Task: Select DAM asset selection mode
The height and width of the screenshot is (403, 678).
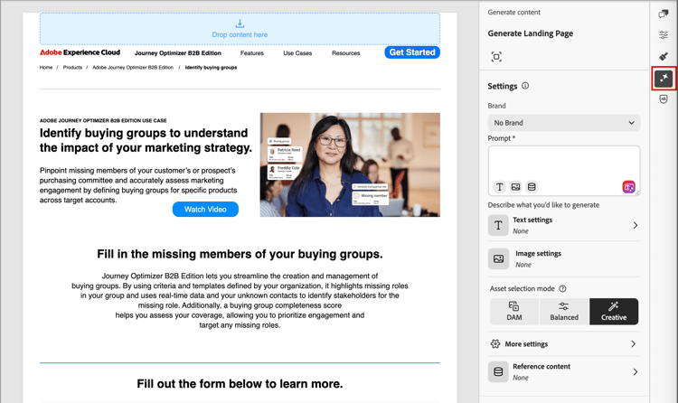Action: [x=514, y=312]
